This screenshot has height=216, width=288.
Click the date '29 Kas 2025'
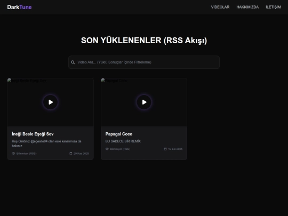pyautogui.click(x=81, y=154)
